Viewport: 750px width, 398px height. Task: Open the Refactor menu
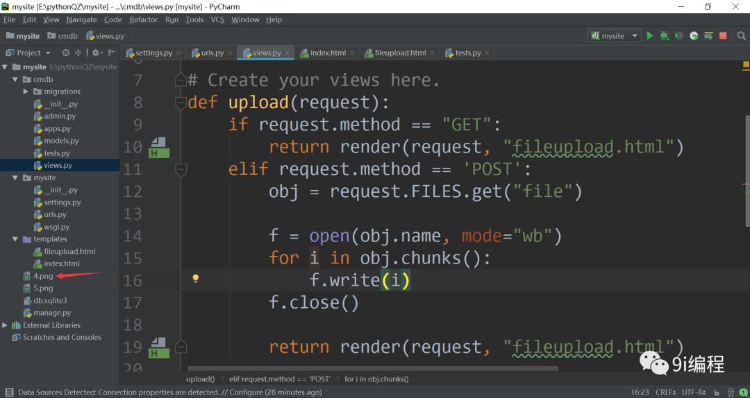tap(144, 19)
